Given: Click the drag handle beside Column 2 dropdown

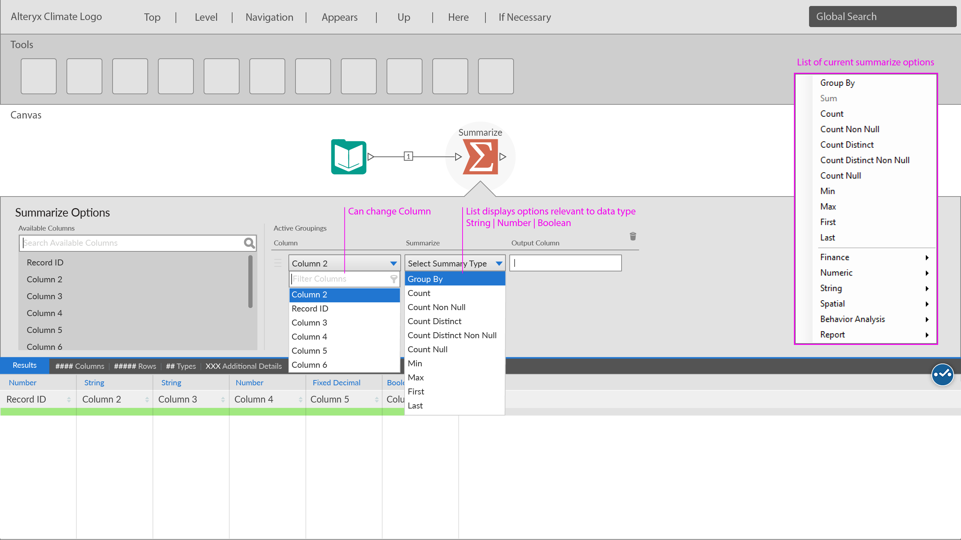Looking at the screenshot, I should click(278, 263).
